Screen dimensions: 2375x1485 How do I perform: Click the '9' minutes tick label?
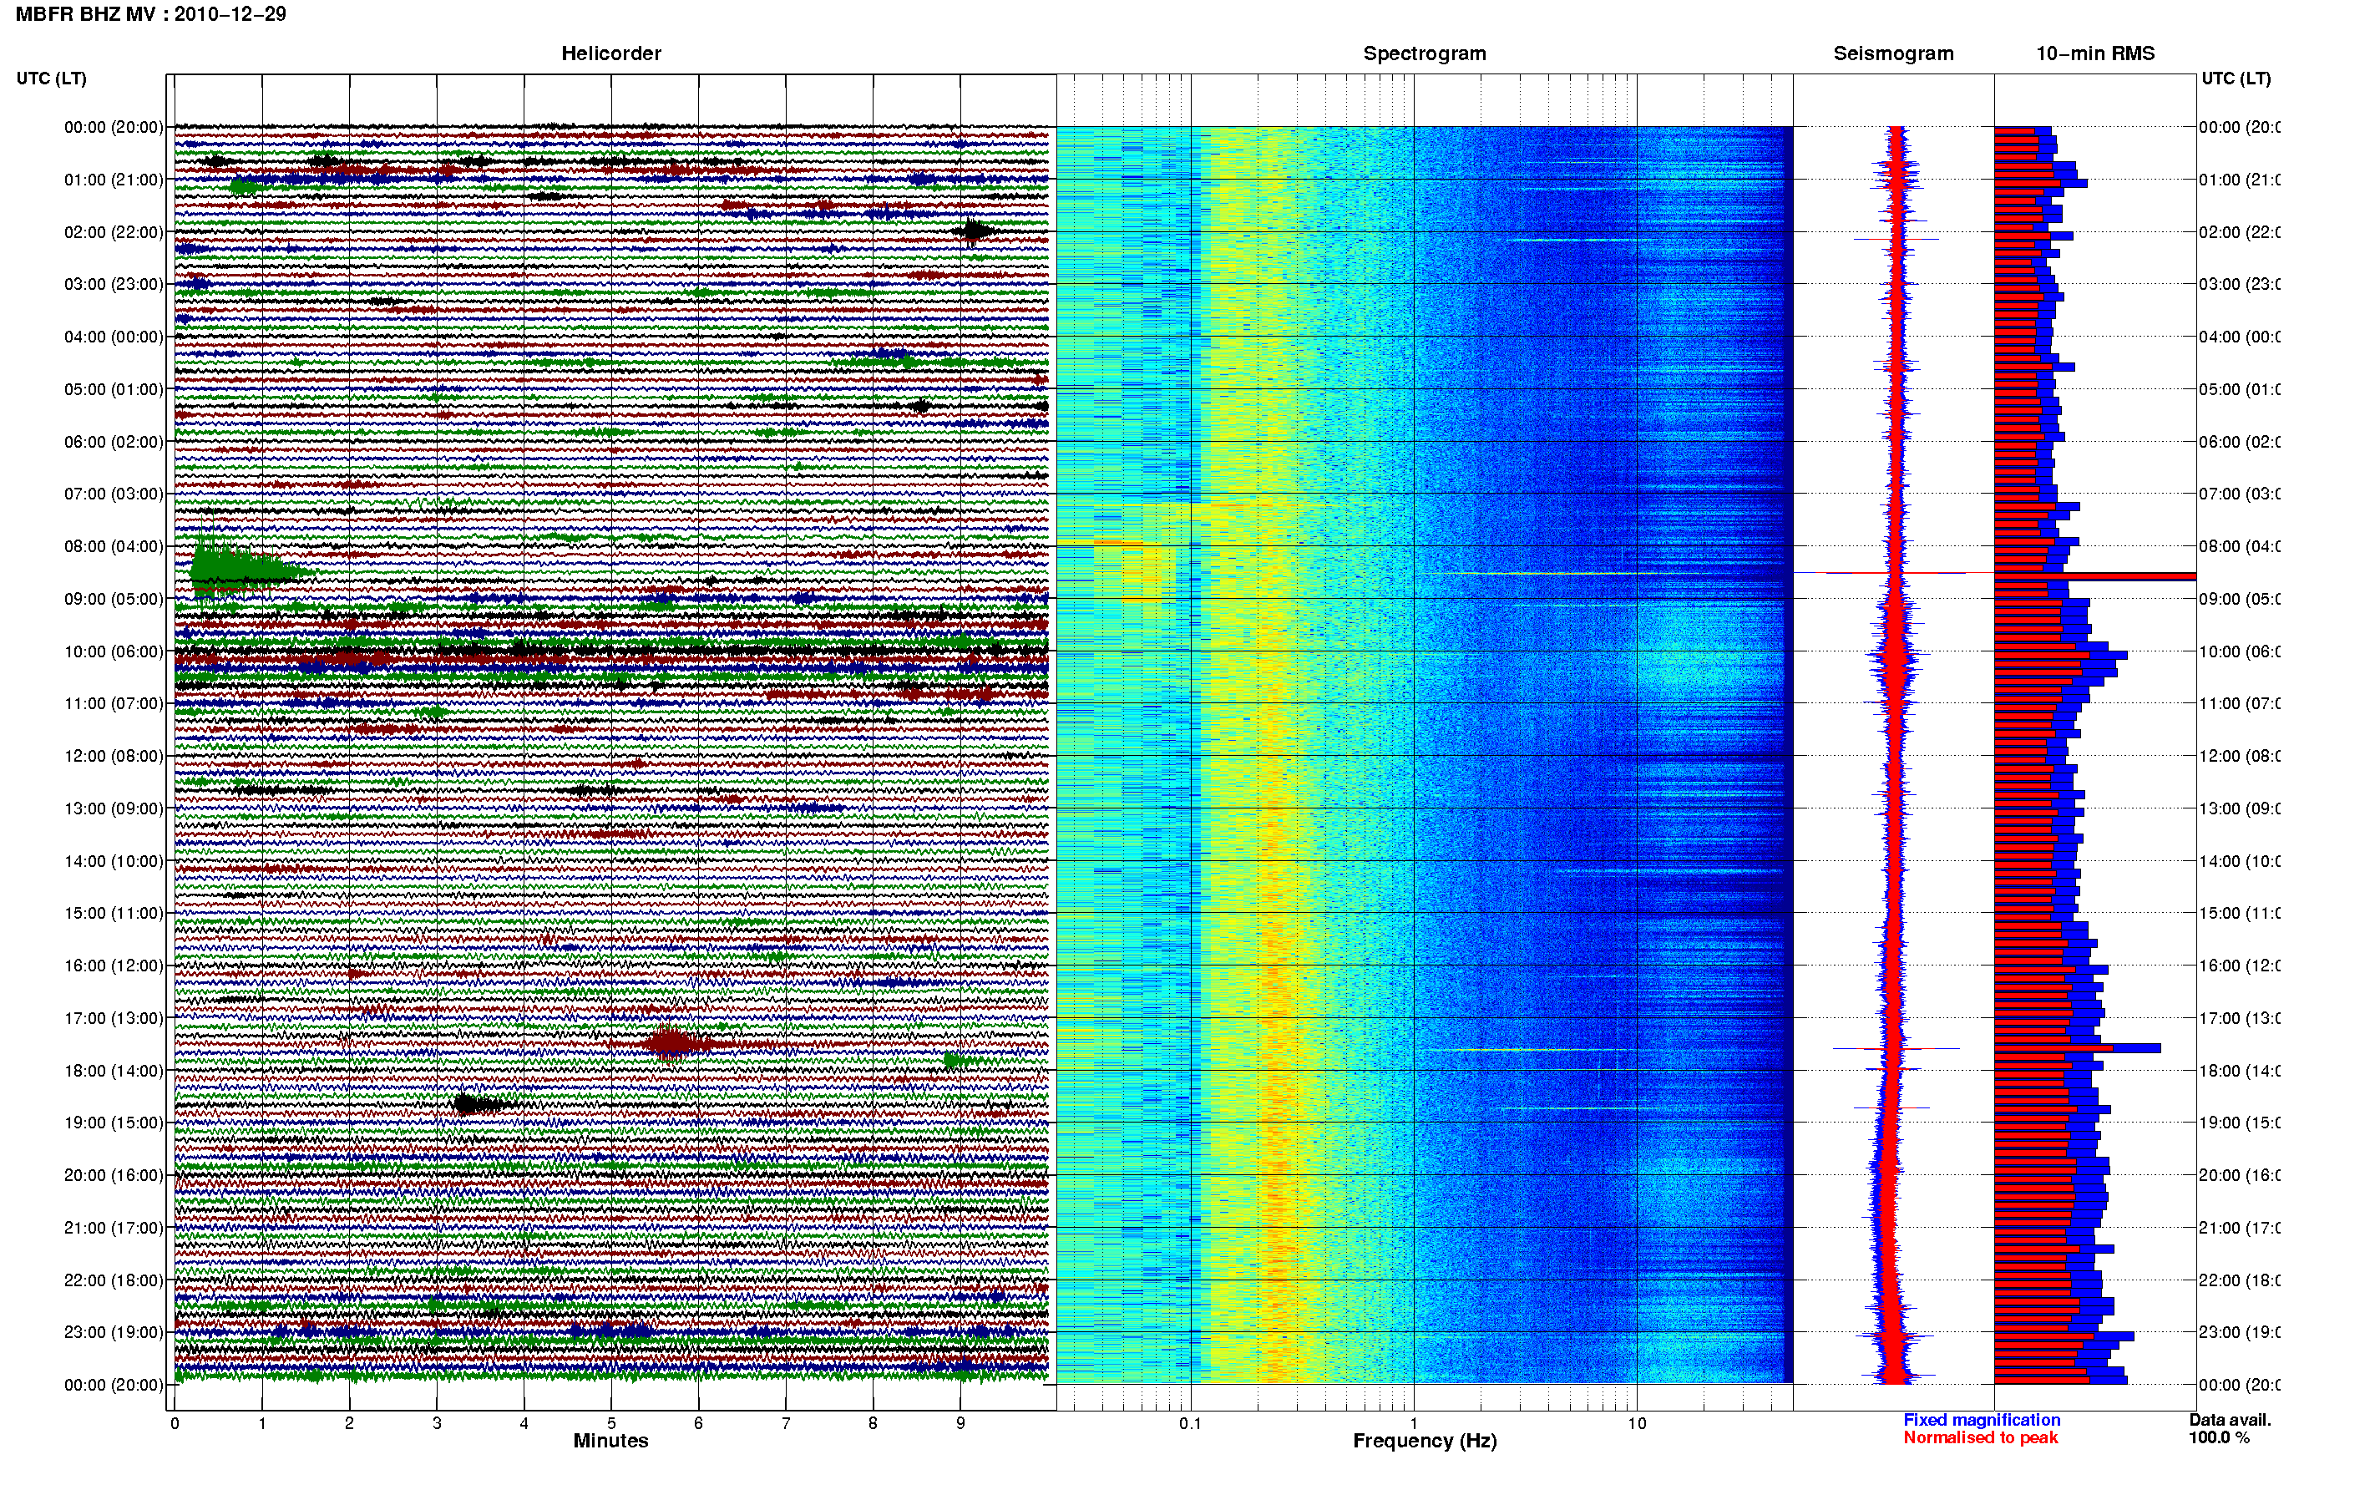960,1423
